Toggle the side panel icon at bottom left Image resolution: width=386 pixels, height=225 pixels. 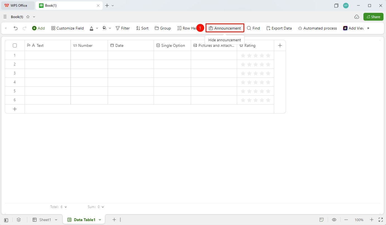pyautogui.click(x=6, y=220)
